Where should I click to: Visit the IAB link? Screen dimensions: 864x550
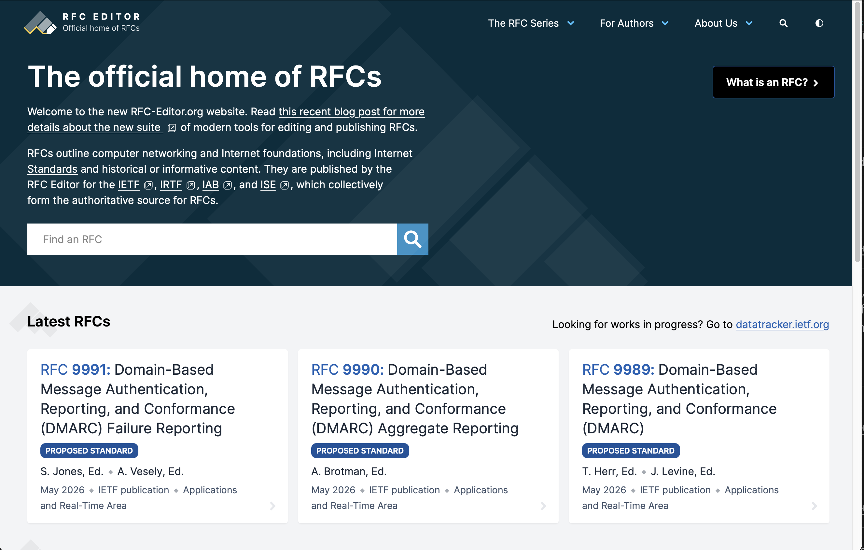pyautogui.click(x=211, y=184)
